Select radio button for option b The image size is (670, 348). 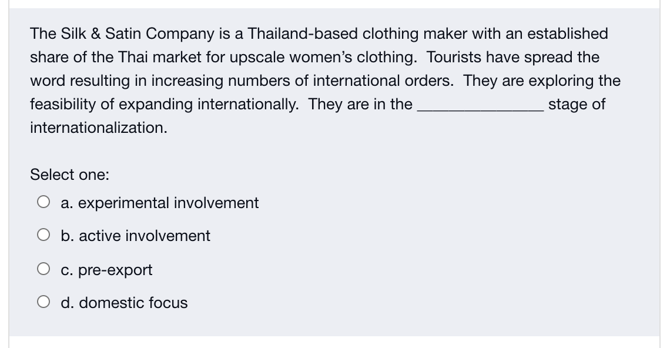click(x=43, y=235)
